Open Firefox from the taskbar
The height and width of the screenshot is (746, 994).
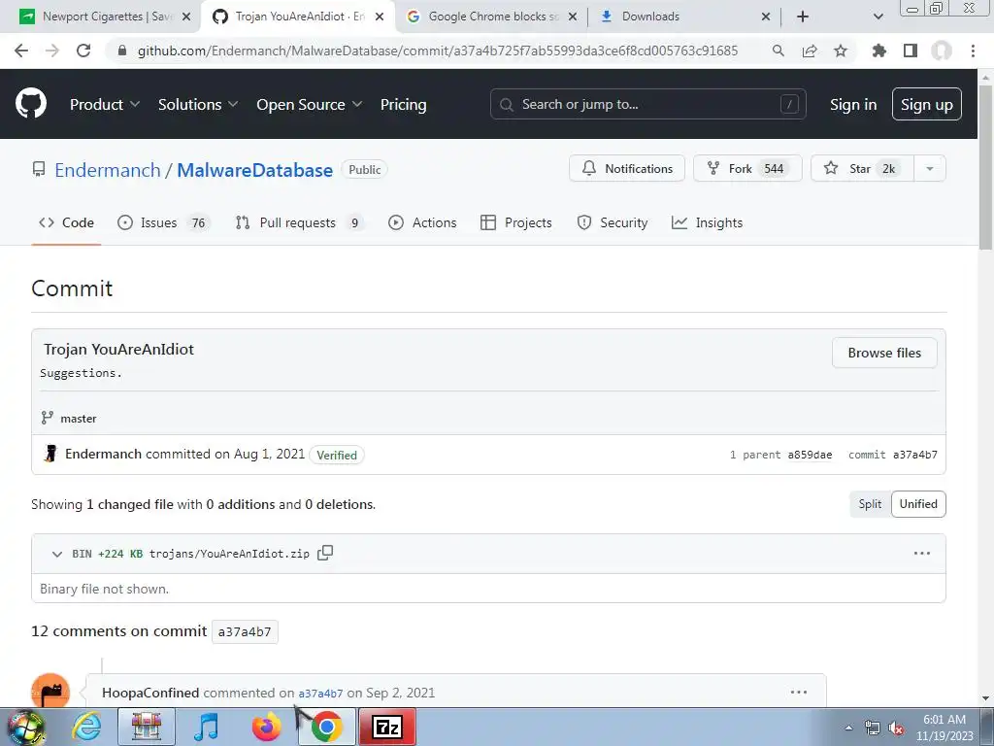click(266, 728)
